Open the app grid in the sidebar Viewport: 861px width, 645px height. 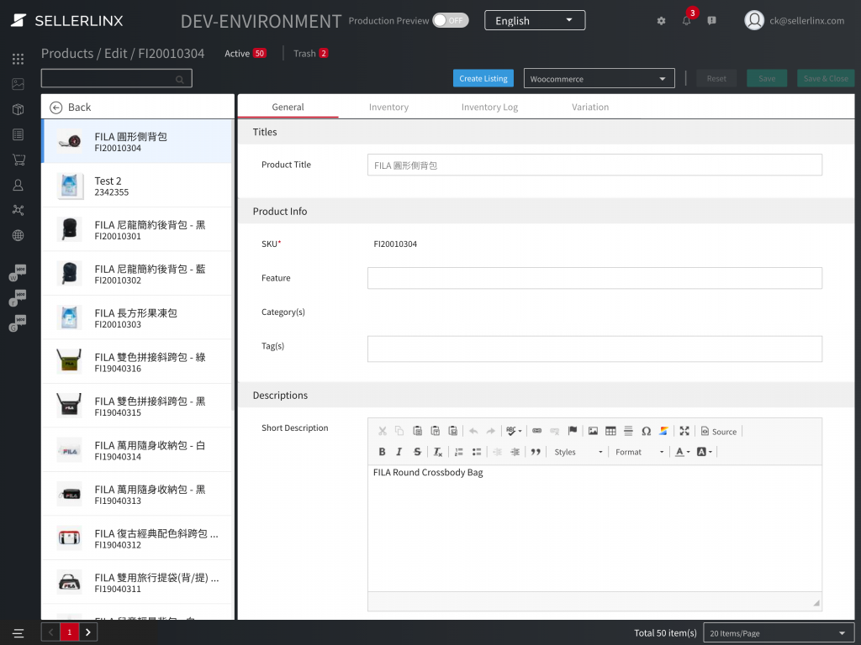pyautogui.click(x=18, y=59)
